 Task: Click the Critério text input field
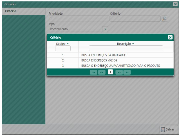[135, 19]
